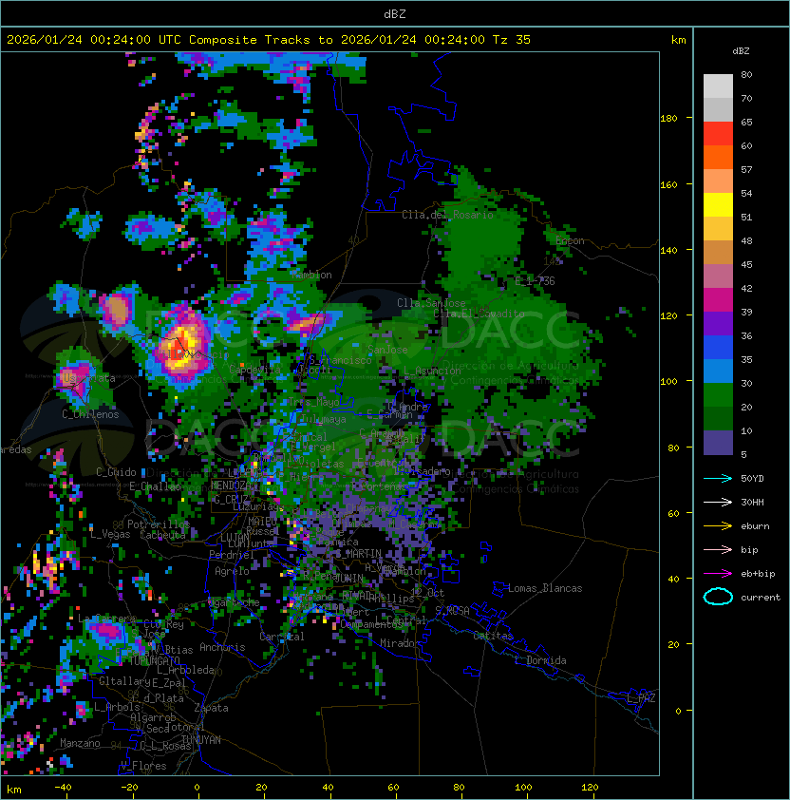Click the 'S_MARTIN' map label

click(359, 554)
